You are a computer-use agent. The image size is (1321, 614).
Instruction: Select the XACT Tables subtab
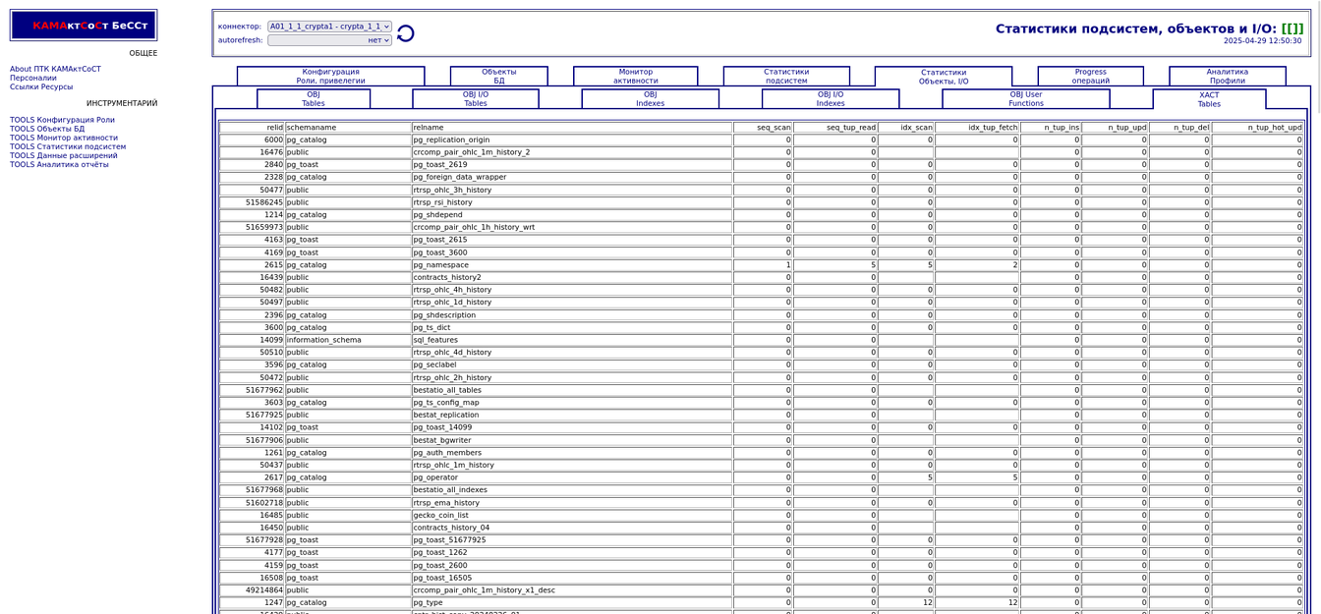click(x=1208, y=99)
